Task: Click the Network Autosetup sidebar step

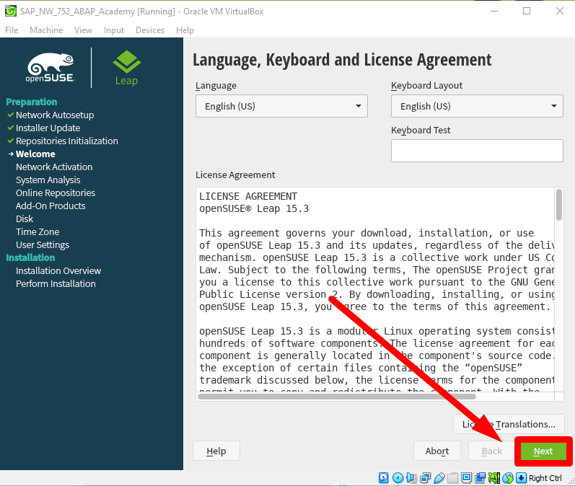Action: pyautogui.click(x=55, y=115)
